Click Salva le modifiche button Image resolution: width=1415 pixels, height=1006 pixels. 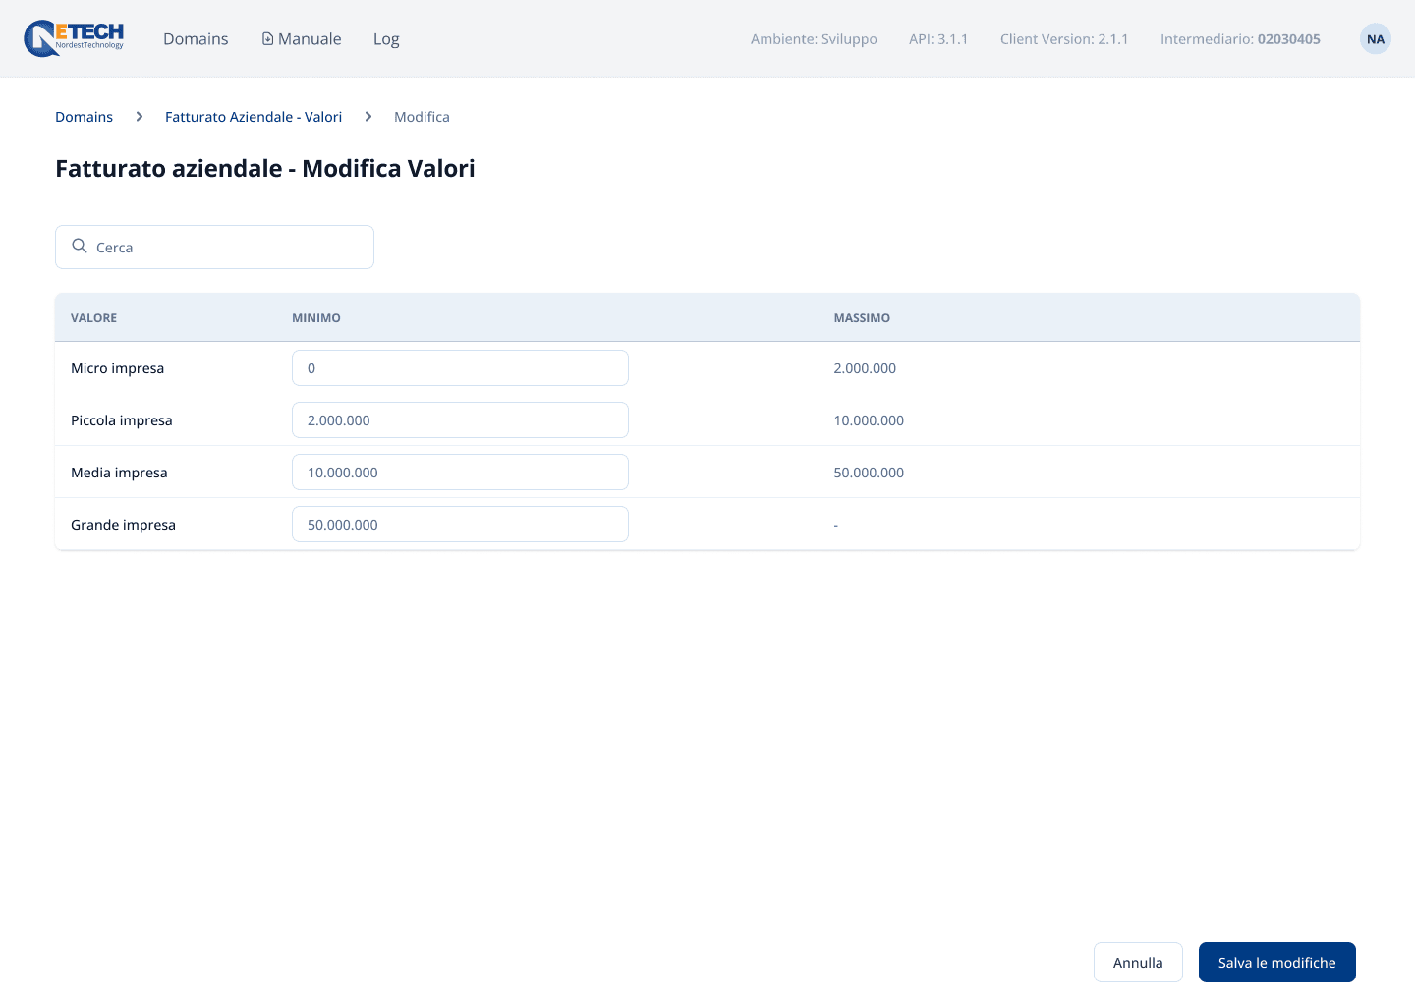pos(1276,963)
